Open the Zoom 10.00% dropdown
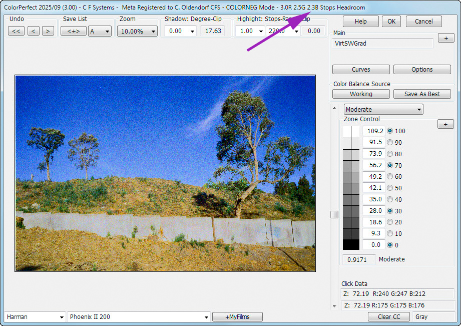 click(137, 31)
